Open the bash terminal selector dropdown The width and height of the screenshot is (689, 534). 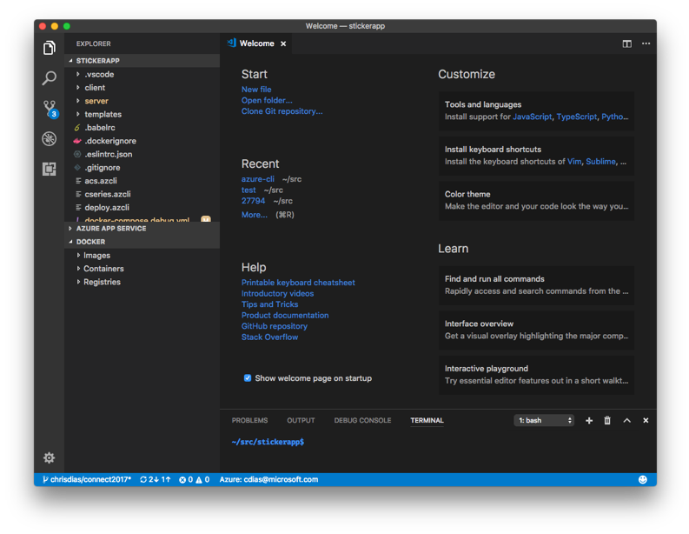coord(545,421)
